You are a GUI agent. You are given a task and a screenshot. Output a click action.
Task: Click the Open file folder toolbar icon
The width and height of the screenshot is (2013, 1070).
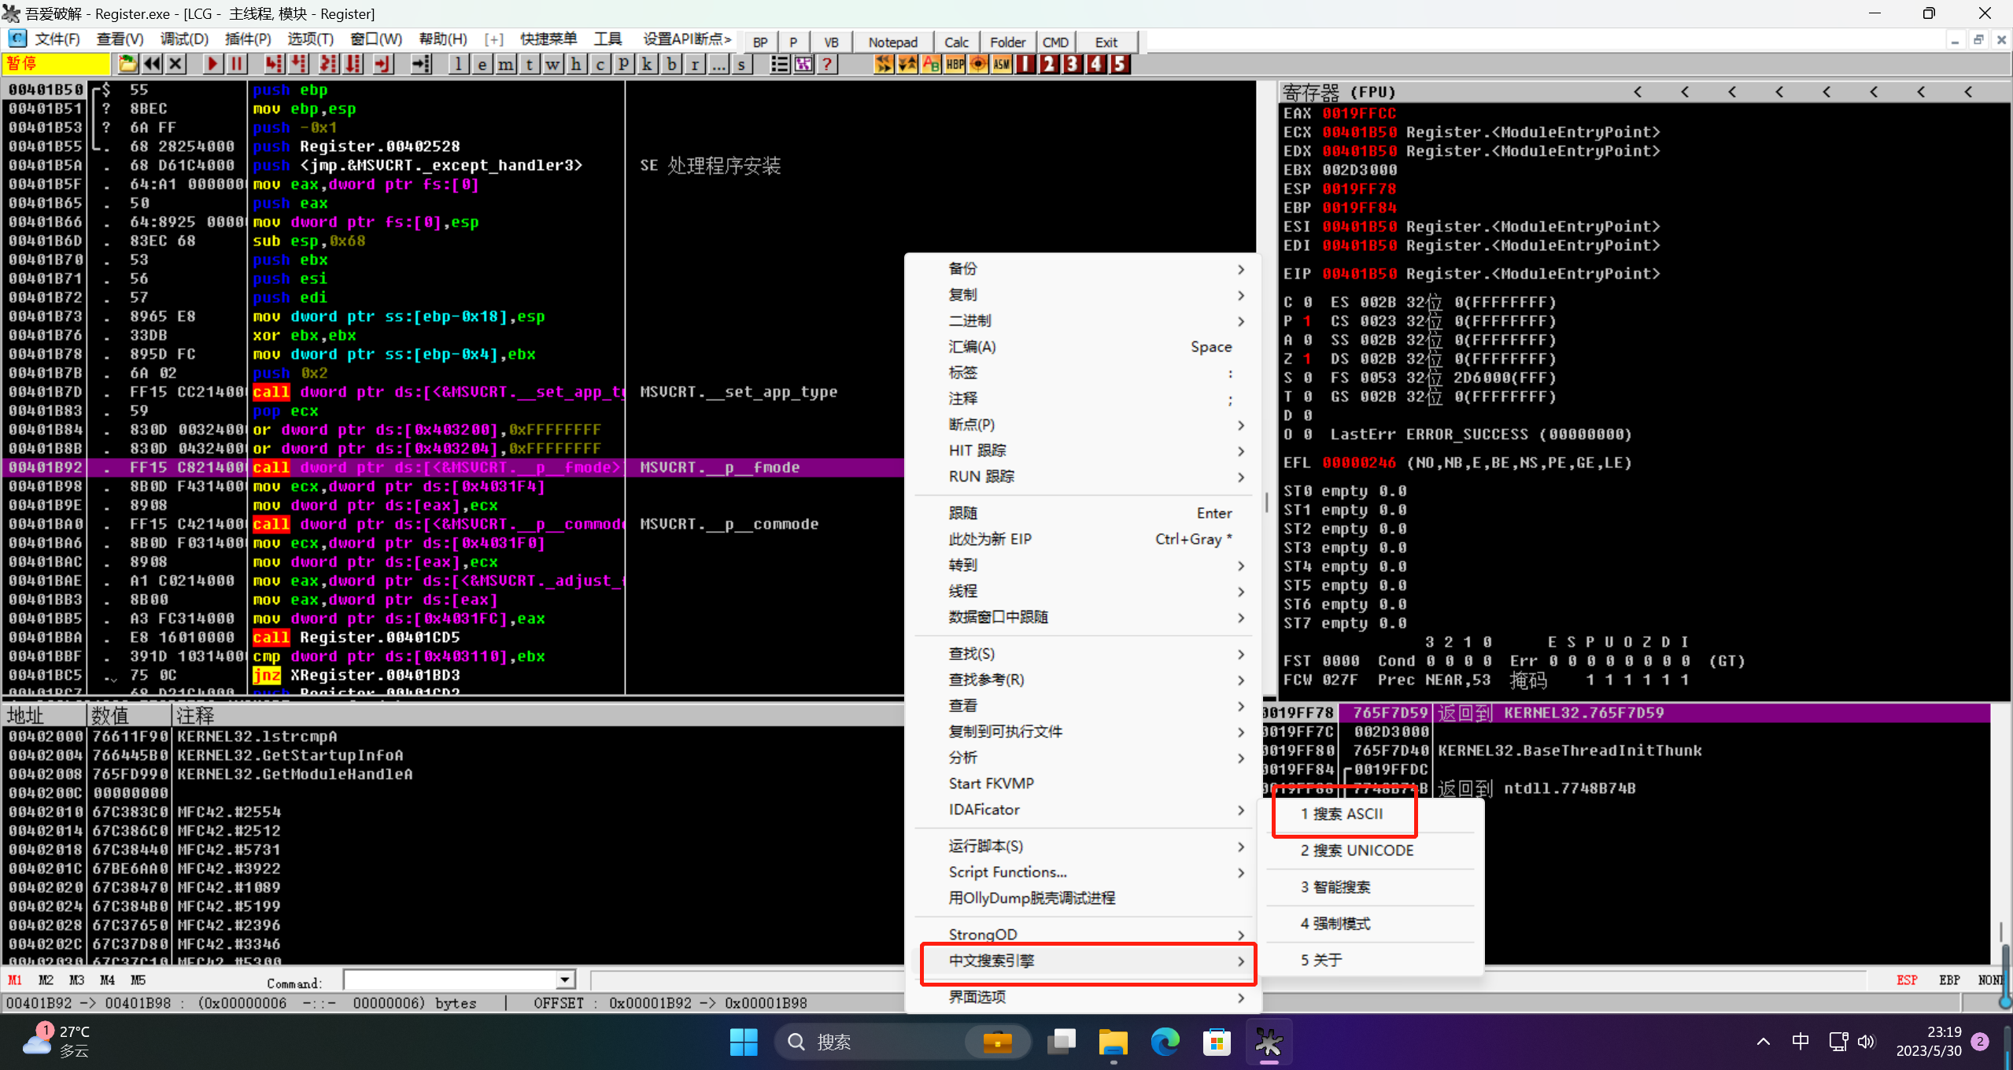[127, 65]
